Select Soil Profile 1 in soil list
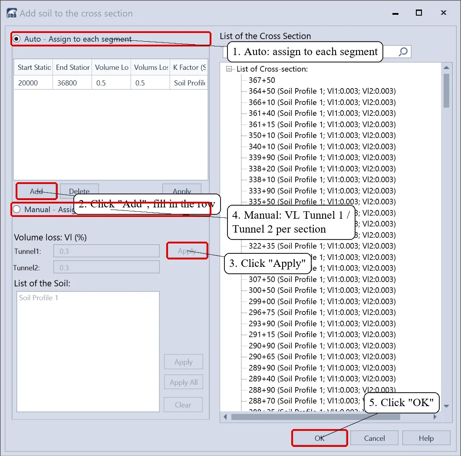Image resolution: width=461 pixels, height=456 pixels. (39, 298)
